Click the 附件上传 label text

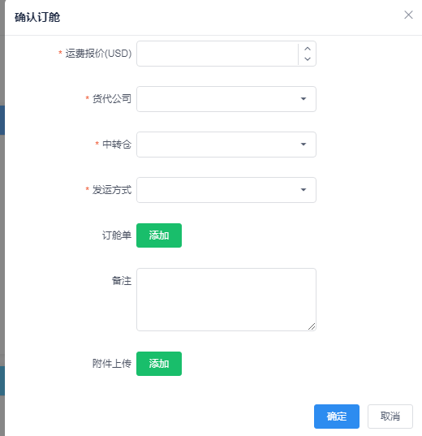112,364
